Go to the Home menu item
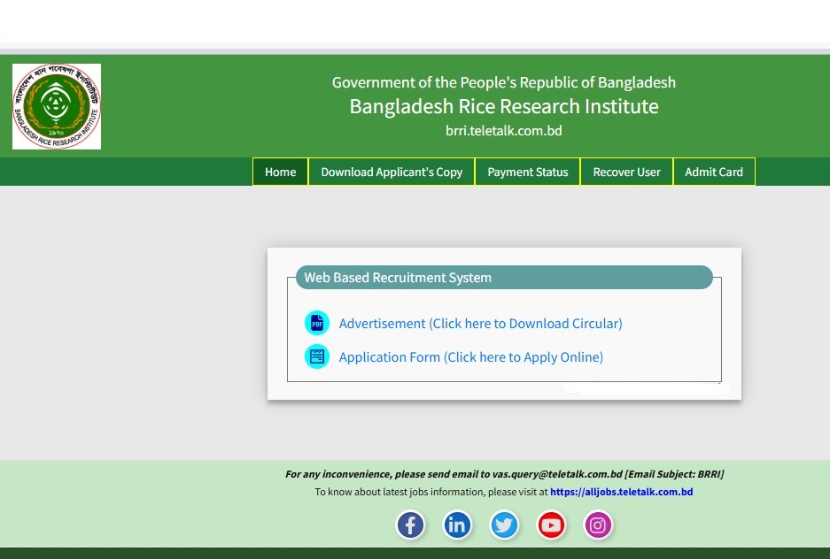The height and width of the screenshot is (559, 830). pos(280,172)
